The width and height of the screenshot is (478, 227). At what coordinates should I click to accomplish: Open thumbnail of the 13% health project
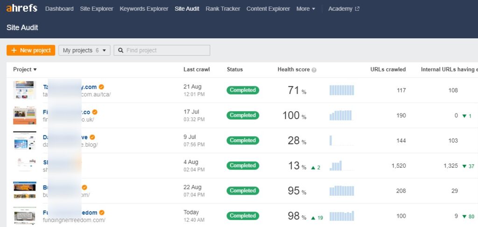25,165
